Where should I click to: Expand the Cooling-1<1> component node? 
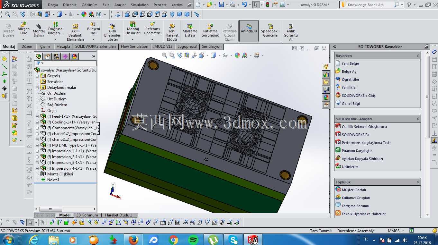37,122
